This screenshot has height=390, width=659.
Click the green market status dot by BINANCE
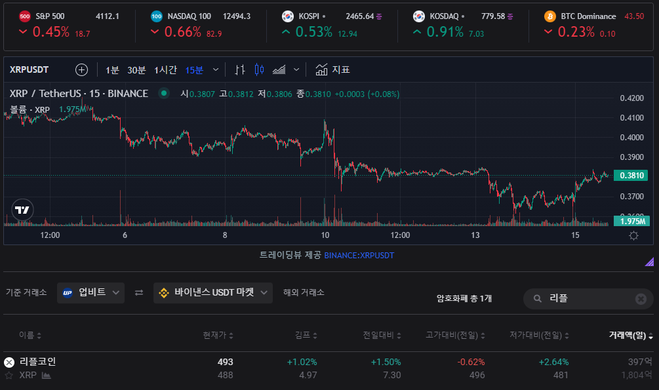(164, 93)
